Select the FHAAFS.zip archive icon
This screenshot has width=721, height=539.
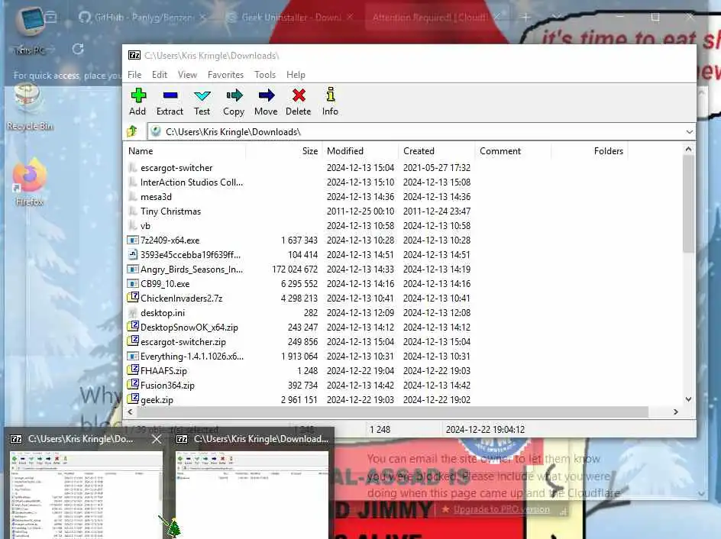(132, 370)
